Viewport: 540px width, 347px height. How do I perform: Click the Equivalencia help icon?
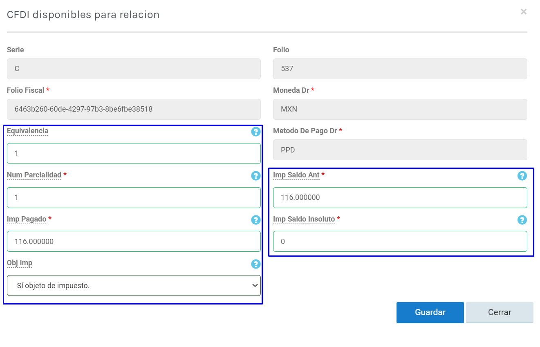coord(255,132)
